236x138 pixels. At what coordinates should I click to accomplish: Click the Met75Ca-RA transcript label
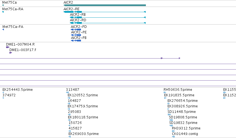(x=13, y=9)
